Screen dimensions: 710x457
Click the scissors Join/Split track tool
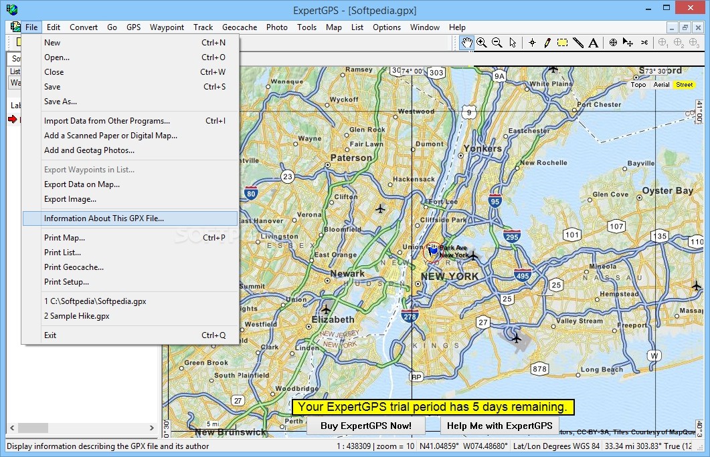[x=644, y=43]
